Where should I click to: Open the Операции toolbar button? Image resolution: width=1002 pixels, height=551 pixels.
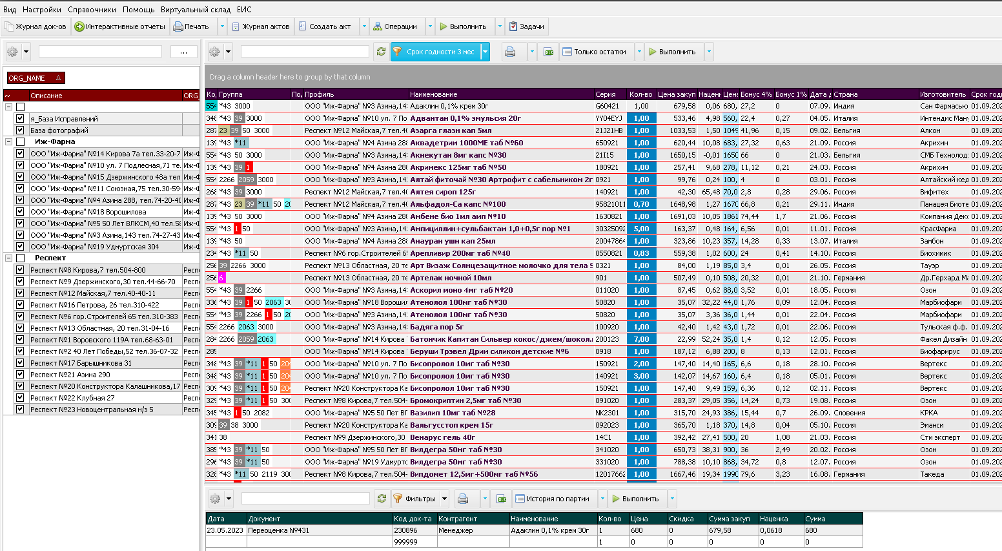pos(395,26)
